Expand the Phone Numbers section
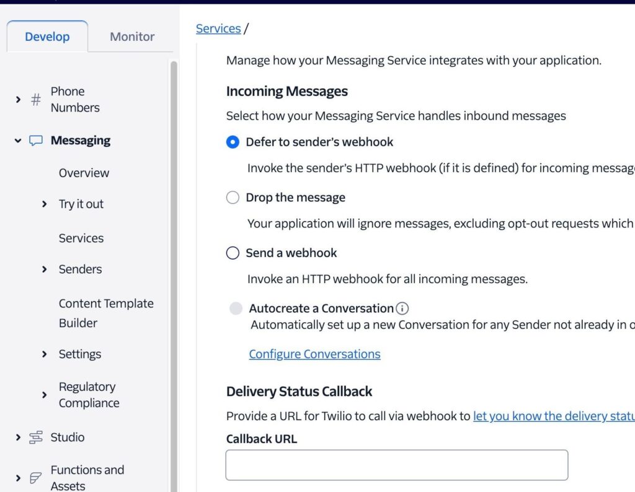Screen dimensions: 635x492 click(18, 99)
